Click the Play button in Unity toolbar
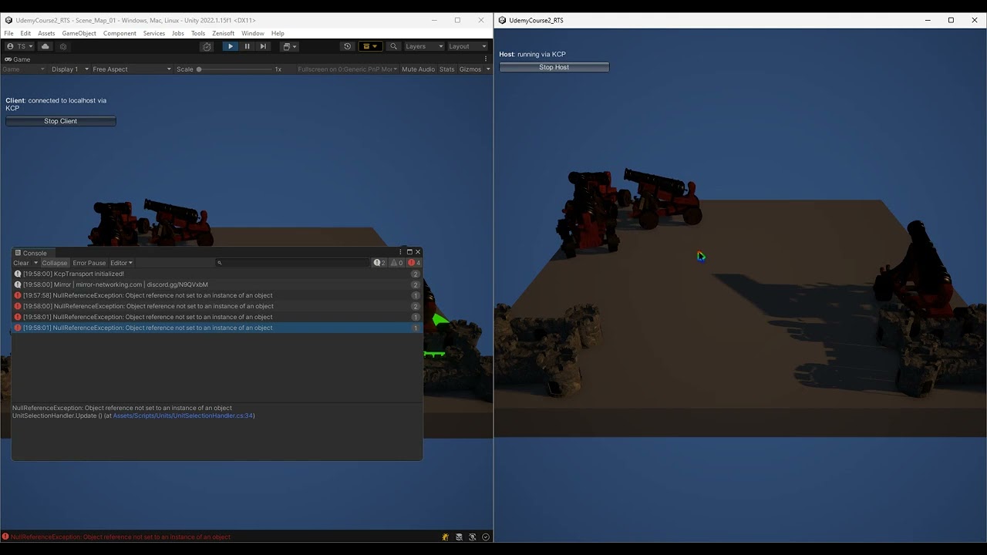The image size is (987, 555). click(x=230, y=46)
